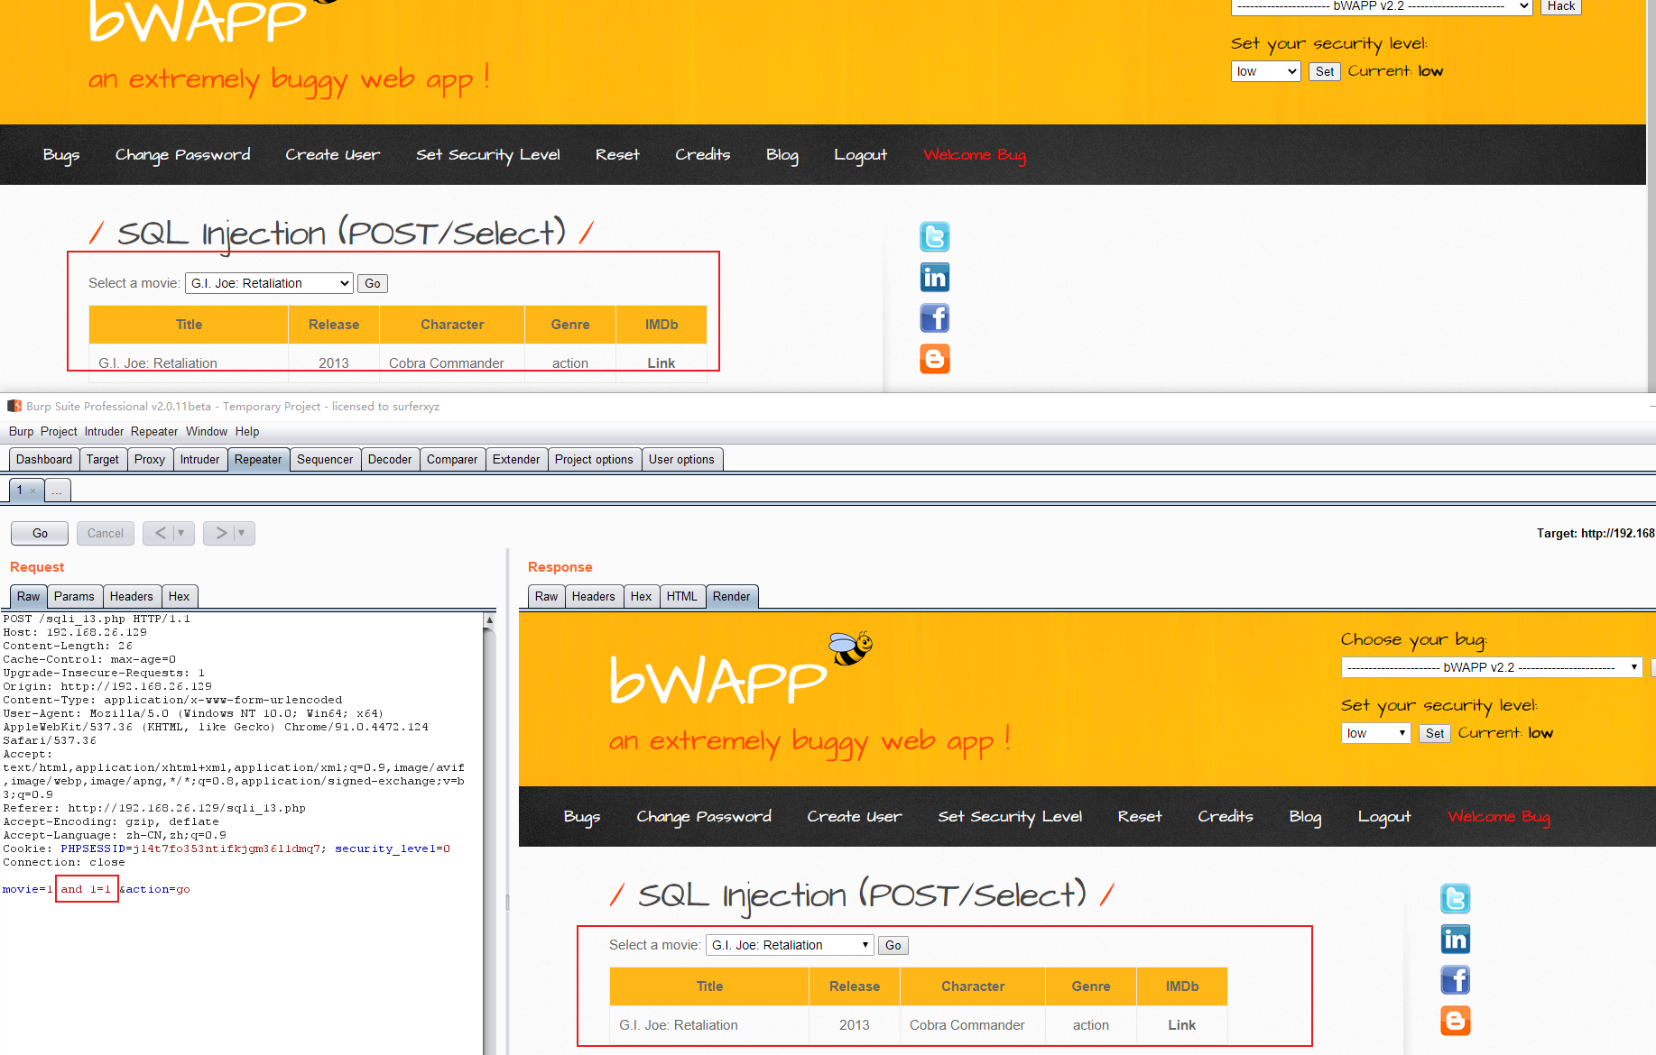Click the LinkedIn icon in Burp's rendered response
The image size is (1656, 1055).
point(1455,939)
